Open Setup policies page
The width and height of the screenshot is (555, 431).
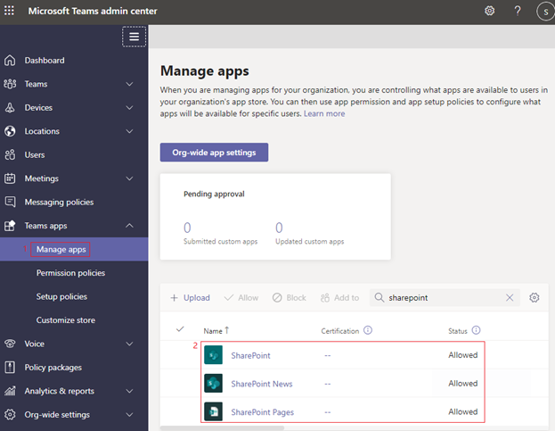(61, 296)
